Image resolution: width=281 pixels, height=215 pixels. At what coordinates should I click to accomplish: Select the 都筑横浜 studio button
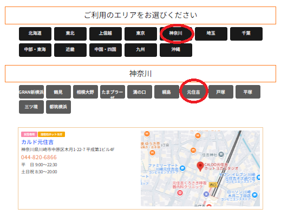(58, 107)
